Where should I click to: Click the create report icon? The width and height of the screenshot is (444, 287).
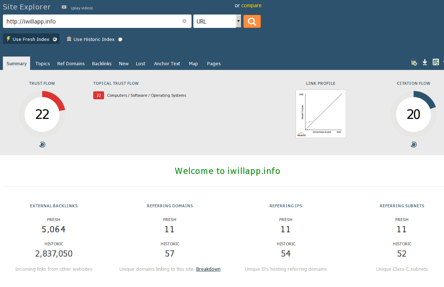tap(436, 63)
